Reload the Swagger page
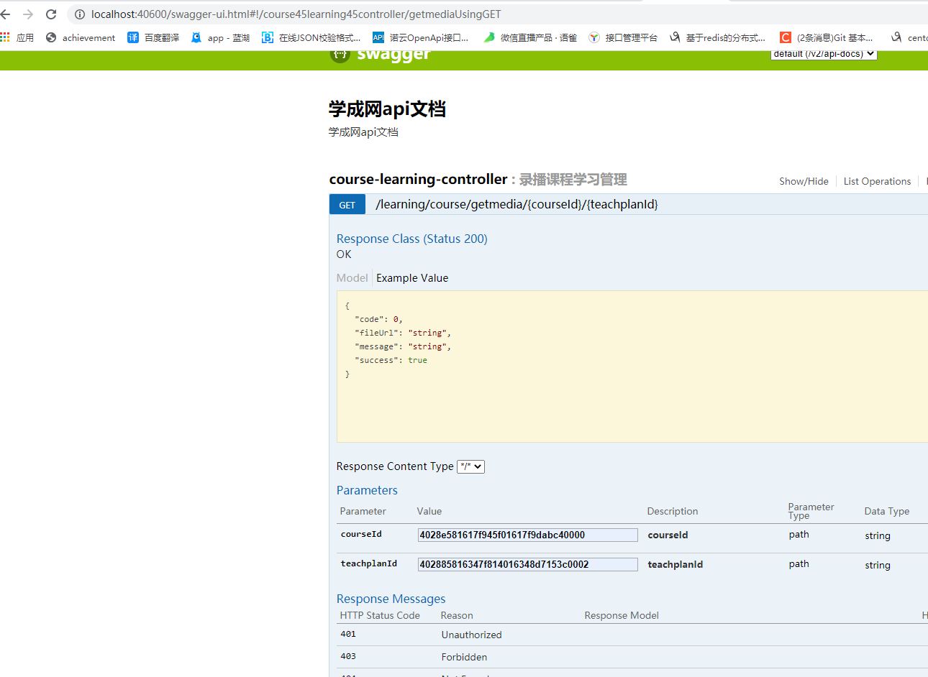The image size is (928, 677). coord(51,14)
